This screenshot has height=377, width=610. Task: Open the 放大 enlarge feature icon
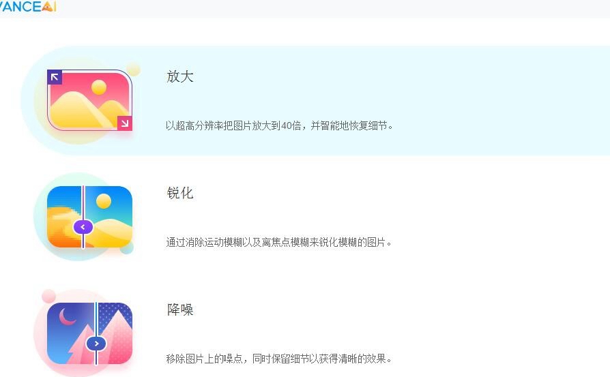89,100
